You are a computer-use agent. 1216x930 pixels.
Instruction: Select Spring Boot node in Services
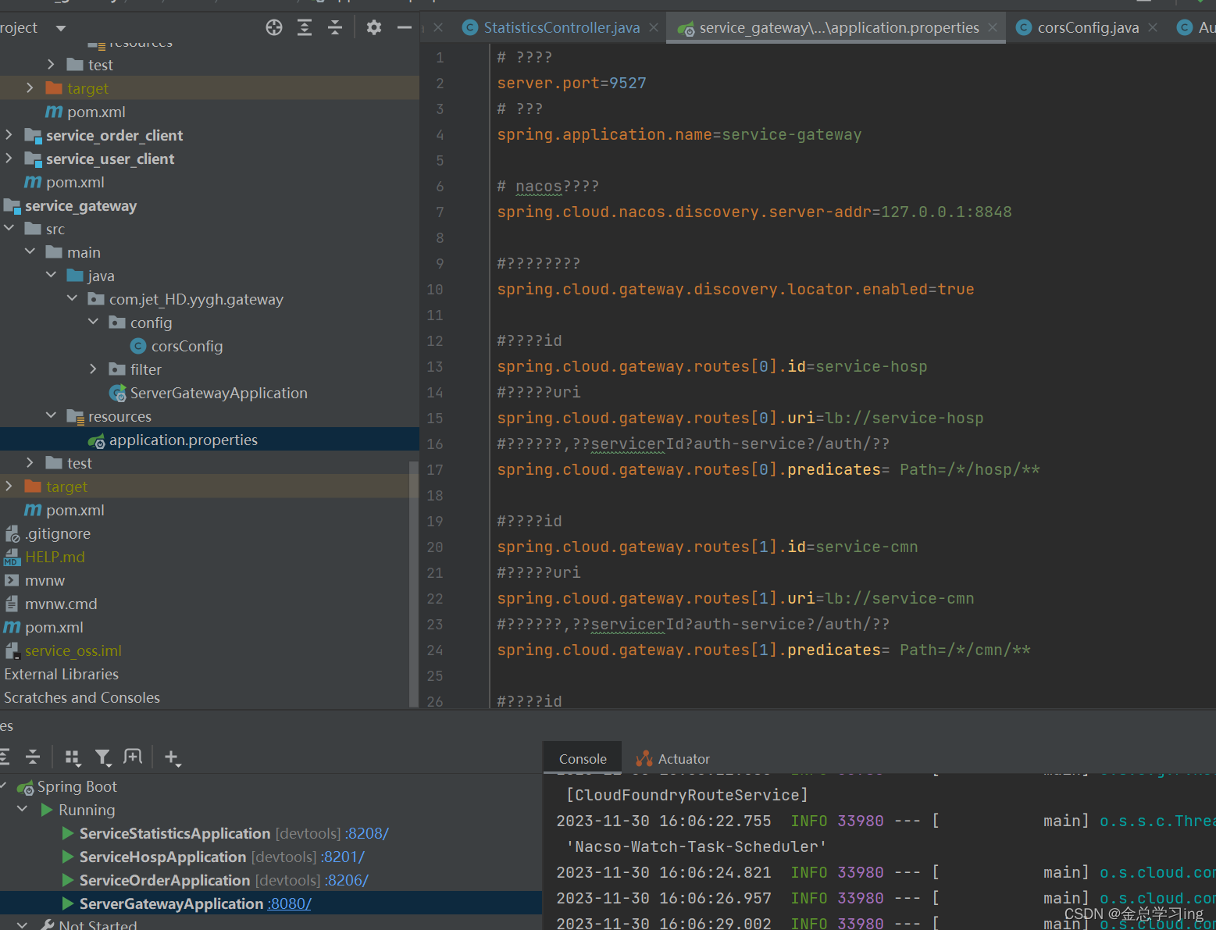tap(77, 786)
